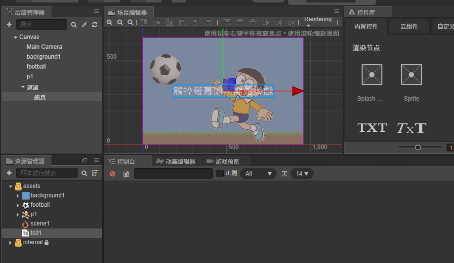454x263 pixels.
Task: Align selected nodes to right edge
Action: 208,22
